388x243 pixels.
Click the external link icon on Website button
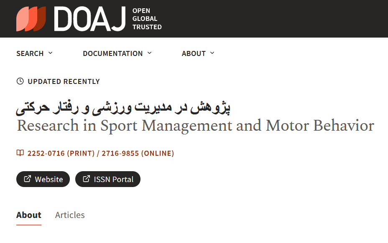click(x=28, y=179)
